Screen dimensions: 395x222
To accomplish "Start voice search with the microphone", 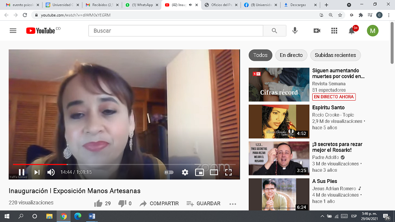I will click(295, 31).
